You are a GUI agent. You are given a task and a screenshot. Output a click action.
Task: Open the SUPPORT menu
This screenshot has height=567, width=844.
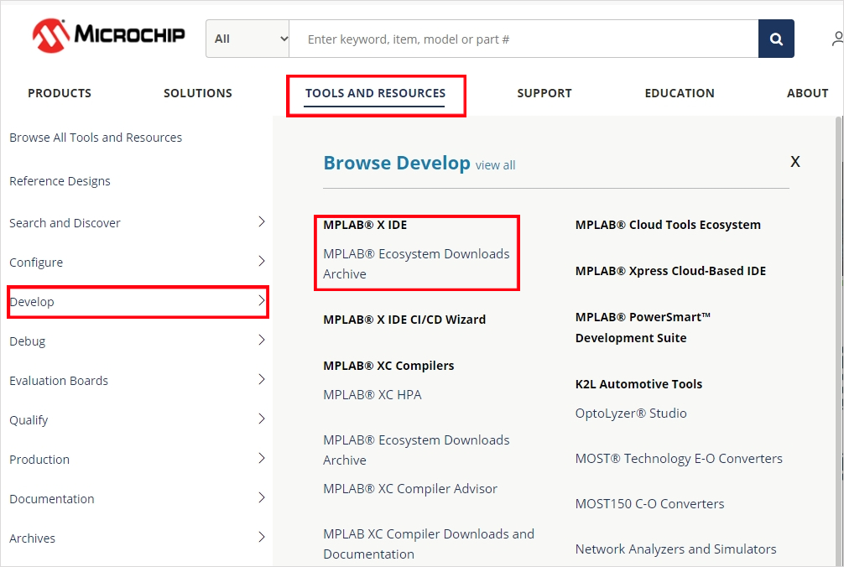click(x=544, y=93)
